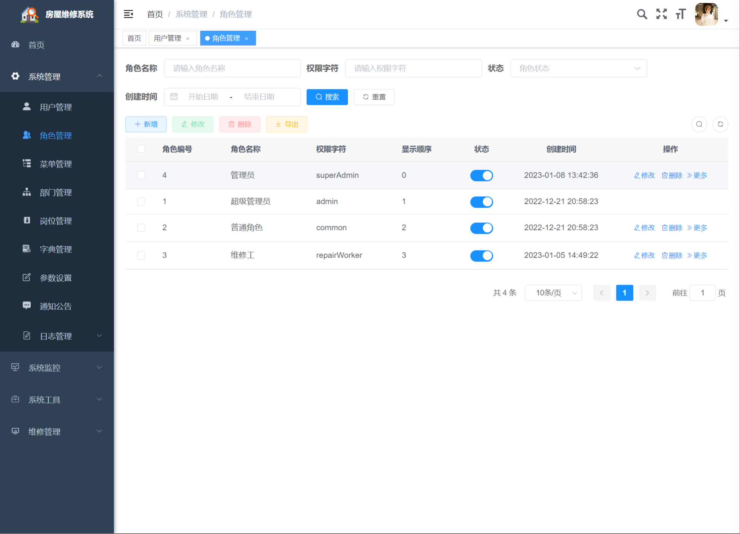Image resolution: width=740 pixels, height=534 pixels.
Task: Click the sidebar collapse hamburger icon
Action: [128, 14]
